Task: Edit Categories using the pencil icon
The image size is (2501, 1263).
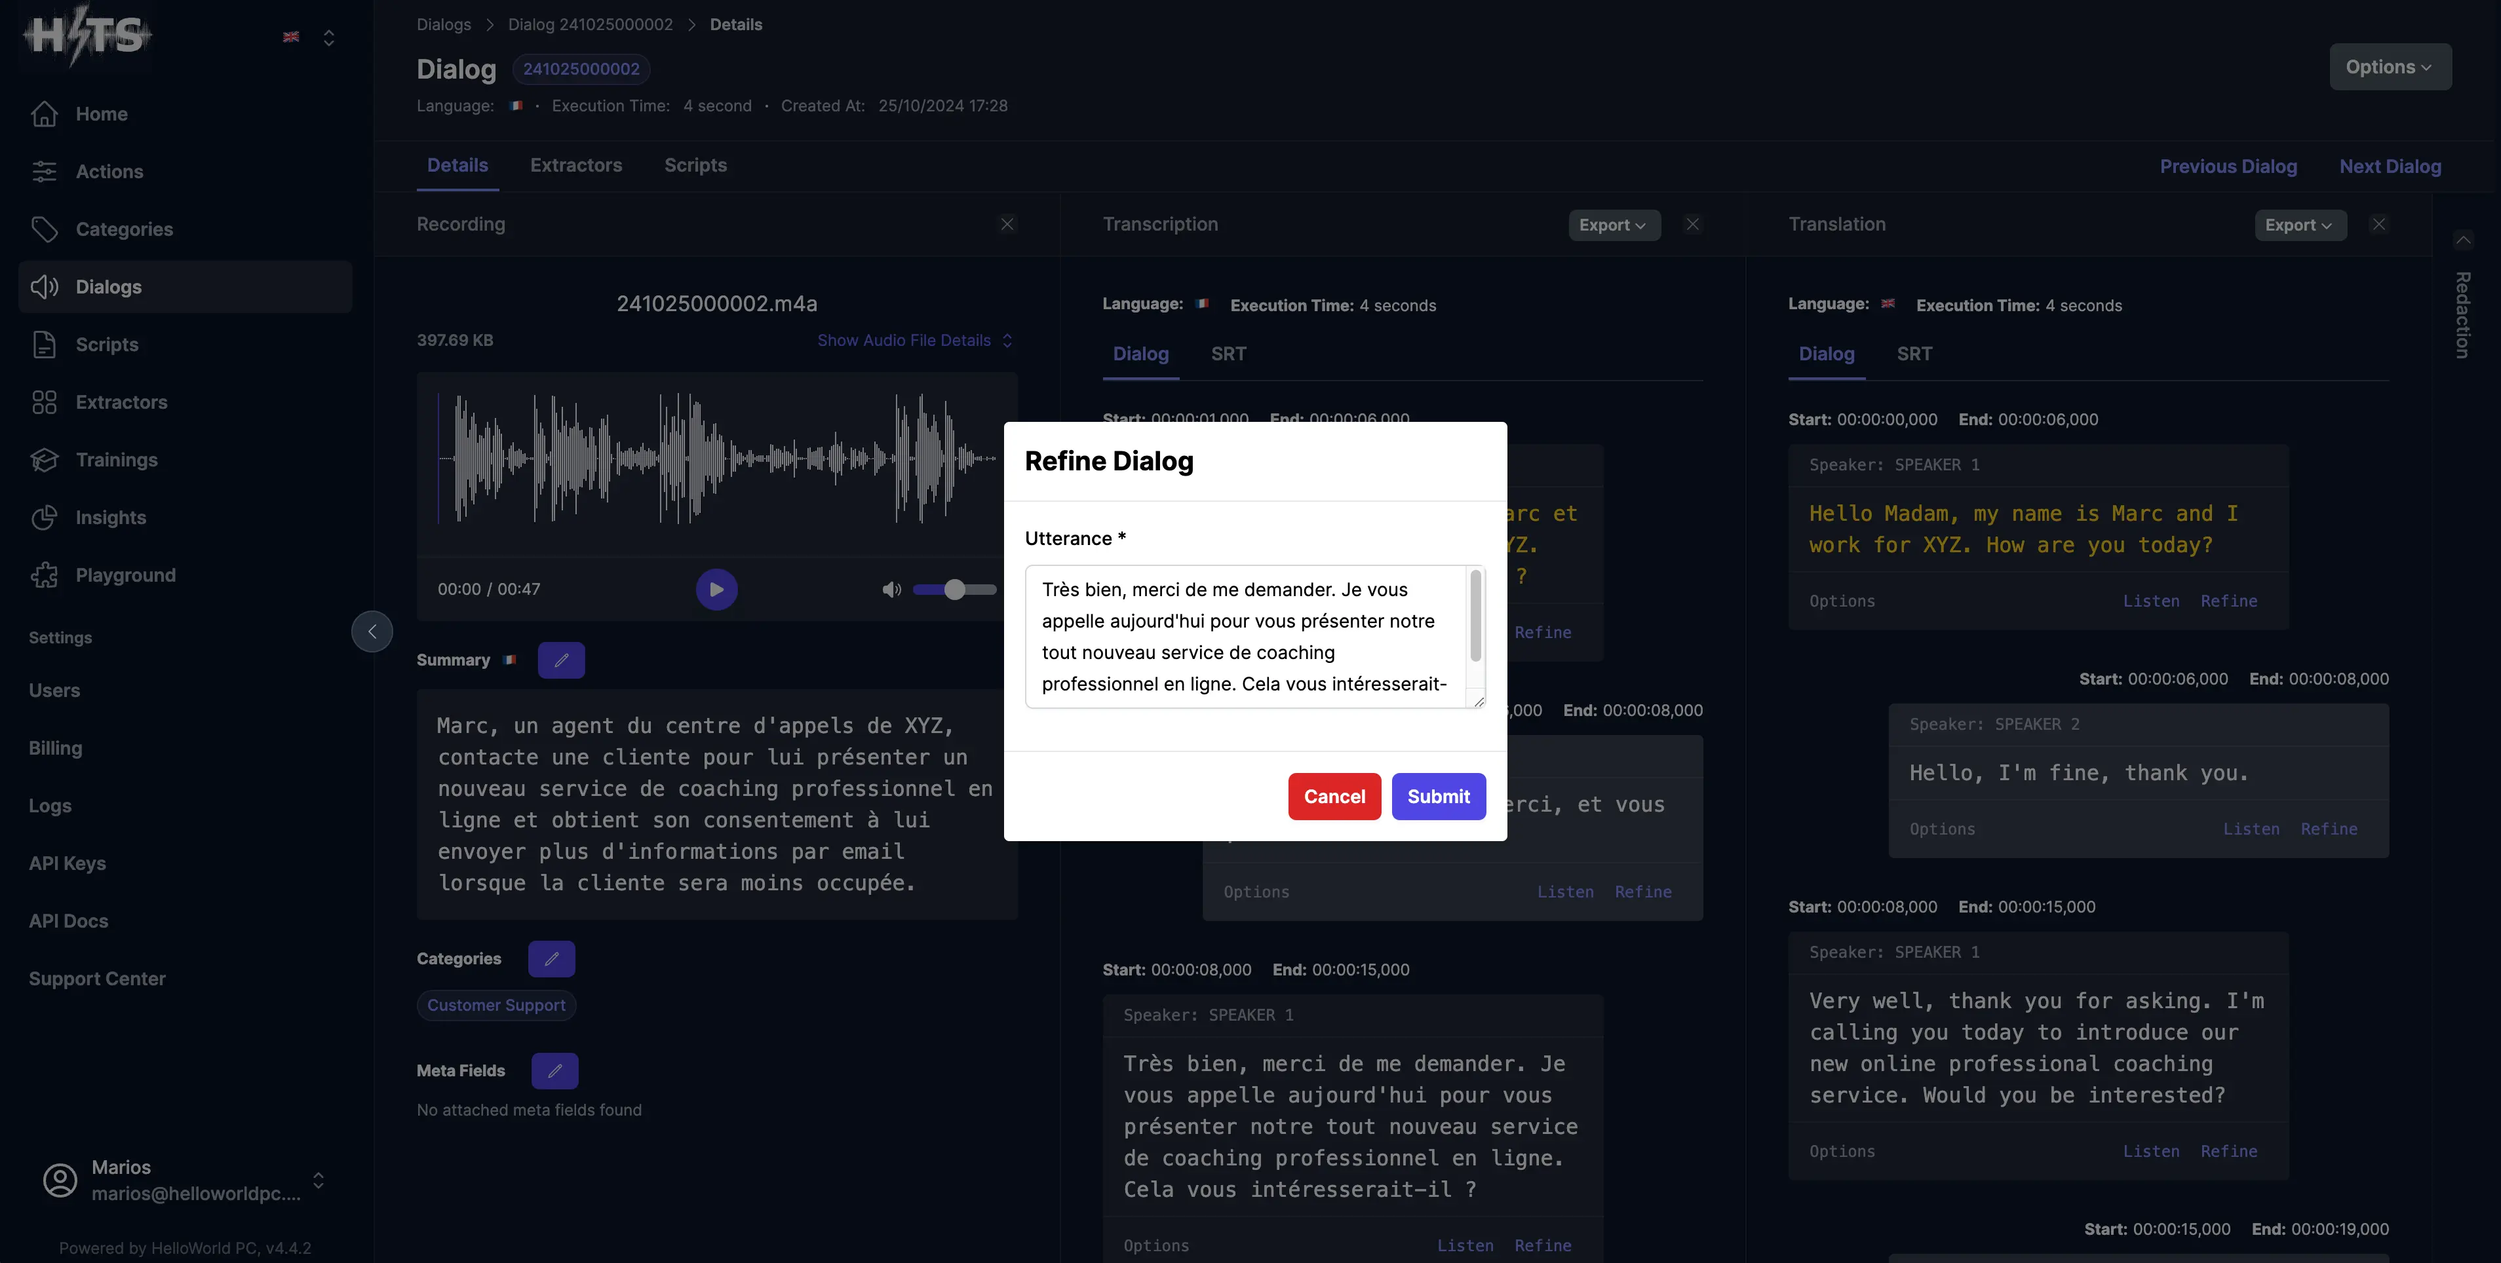Action: tap(551, 960)
